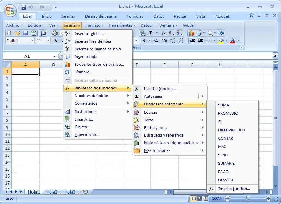Switch to the Diseño de página tab
This screenshot has width=281, height=204.
point(101,16)
